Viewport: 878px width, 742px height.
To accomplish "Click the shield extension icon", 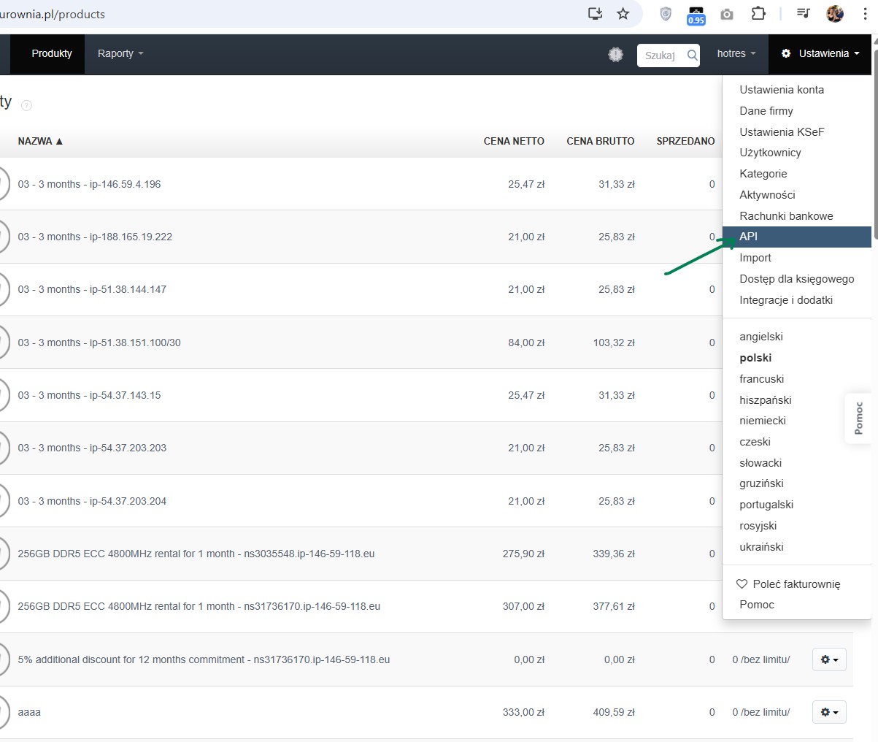I will [x=666, y=14].
